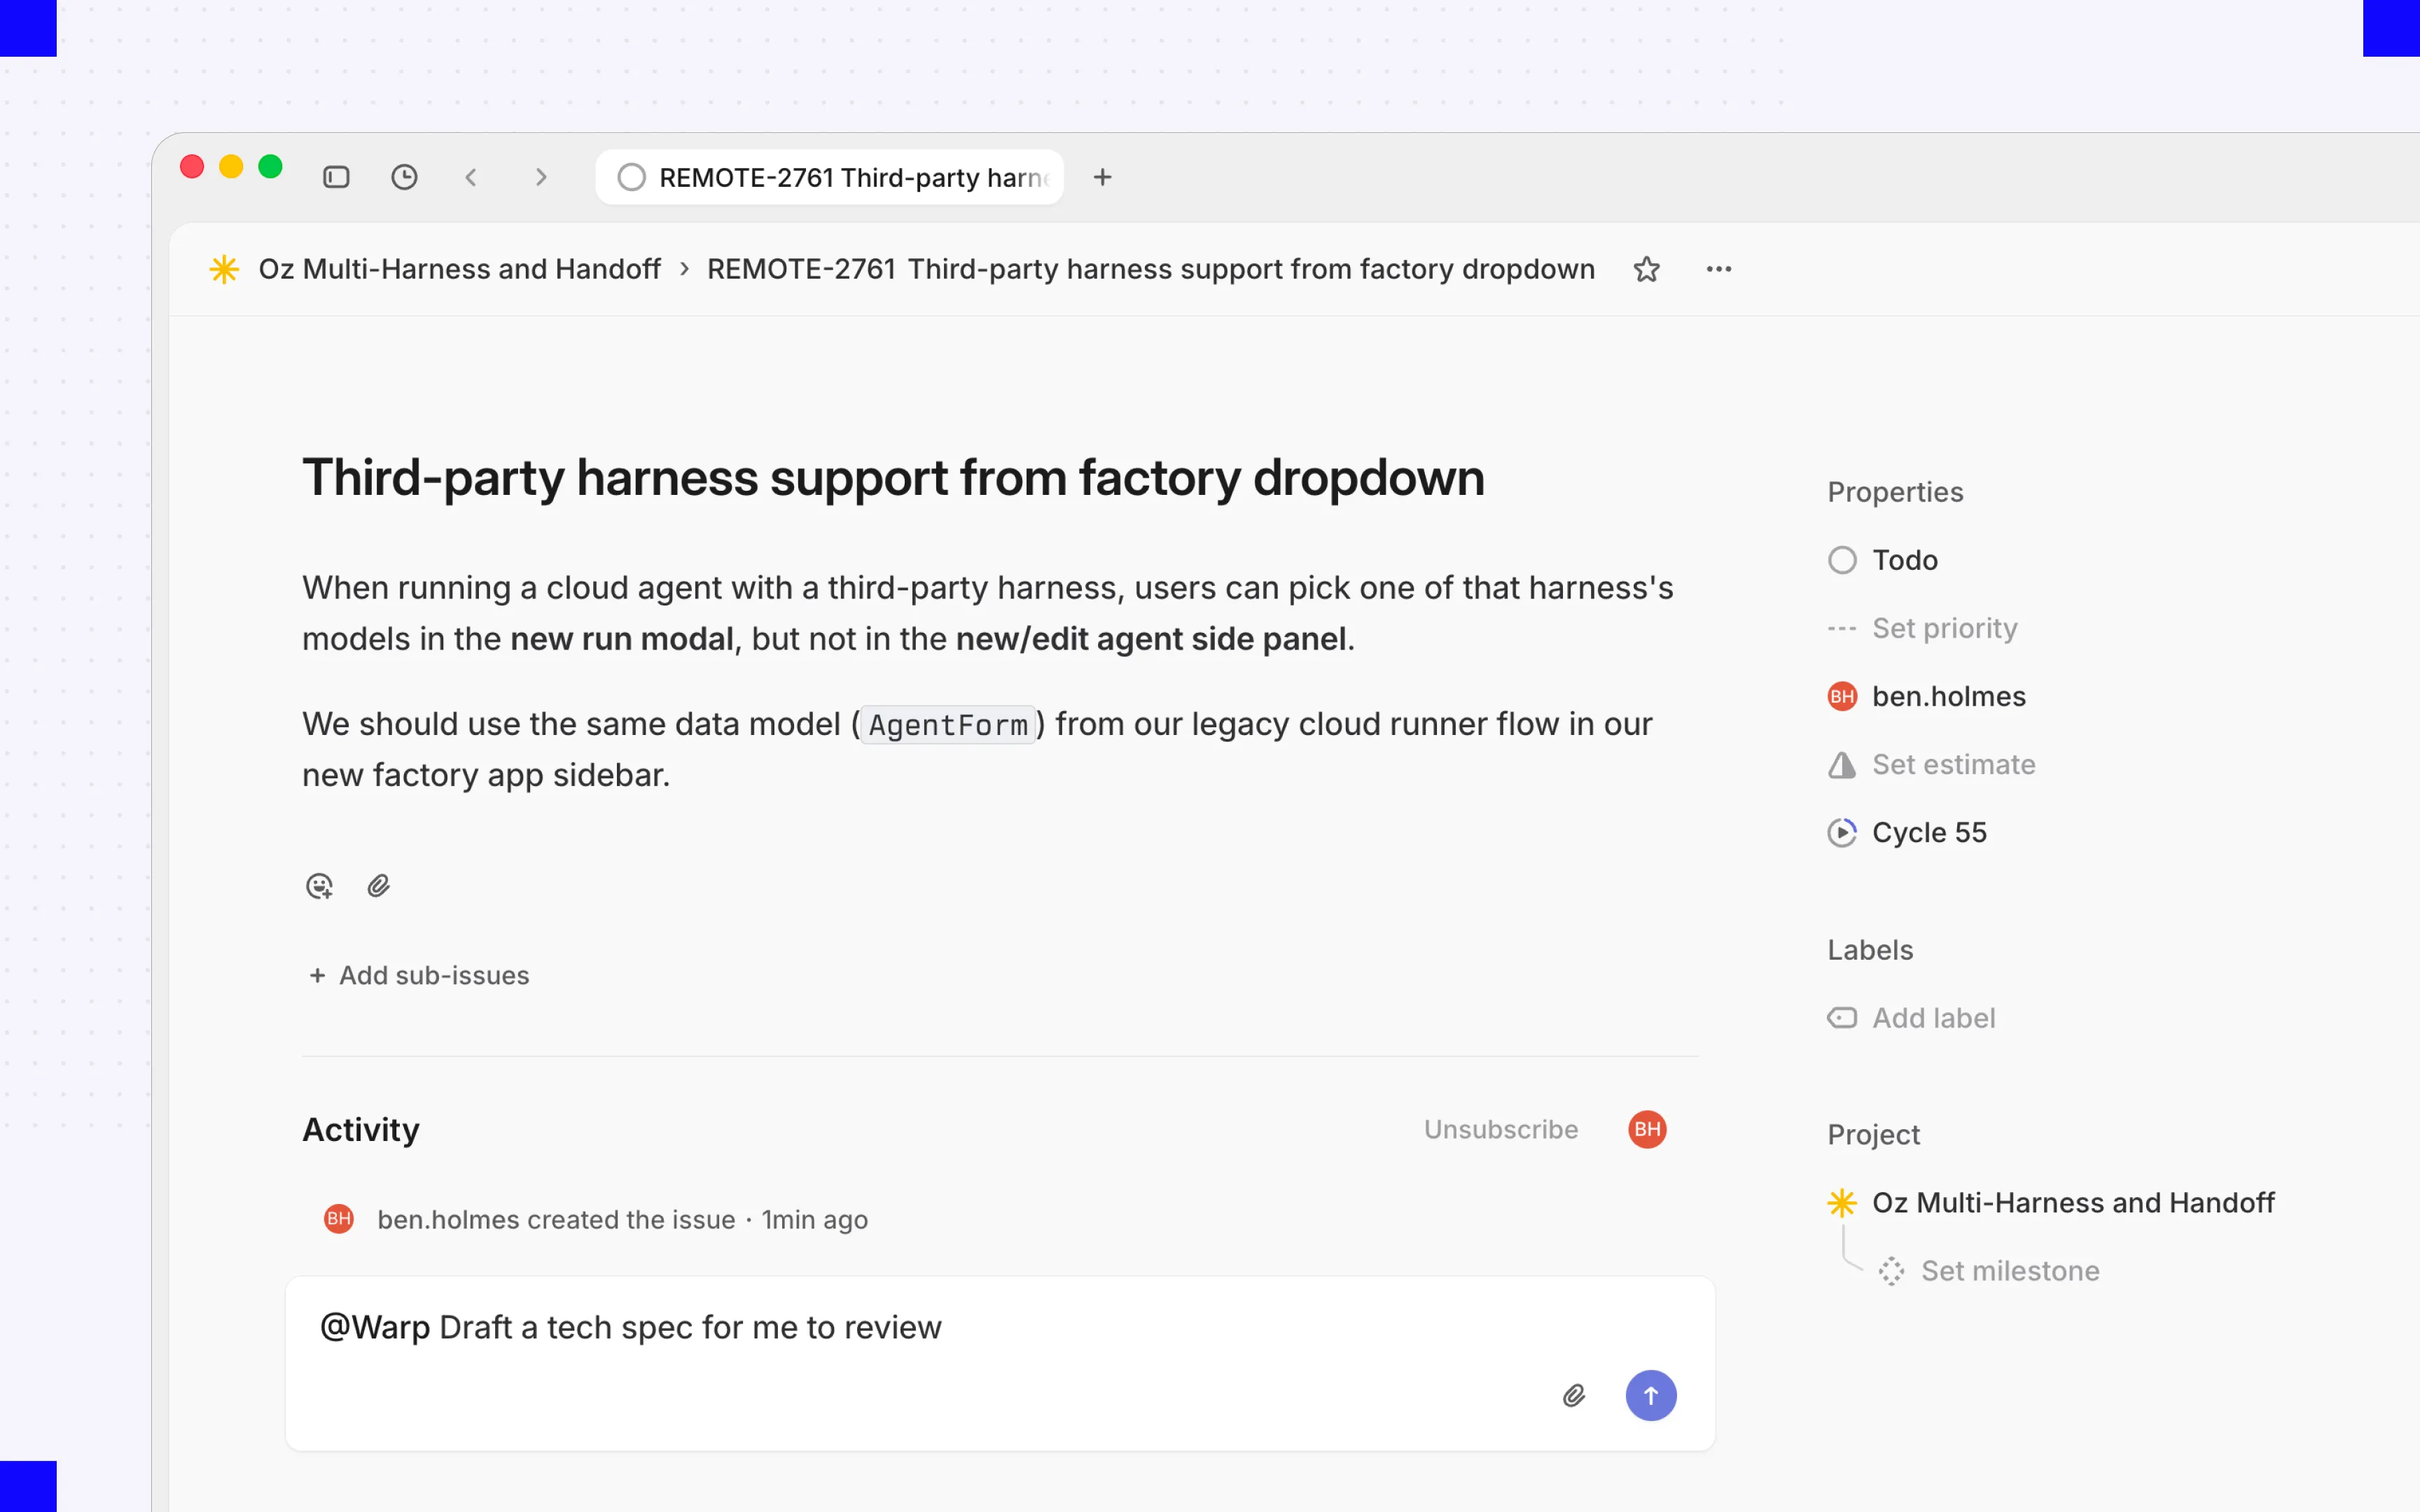Attach a file in the comment box
This screenshot has width=2420, height=1512.
(x=1574, y=1395)
